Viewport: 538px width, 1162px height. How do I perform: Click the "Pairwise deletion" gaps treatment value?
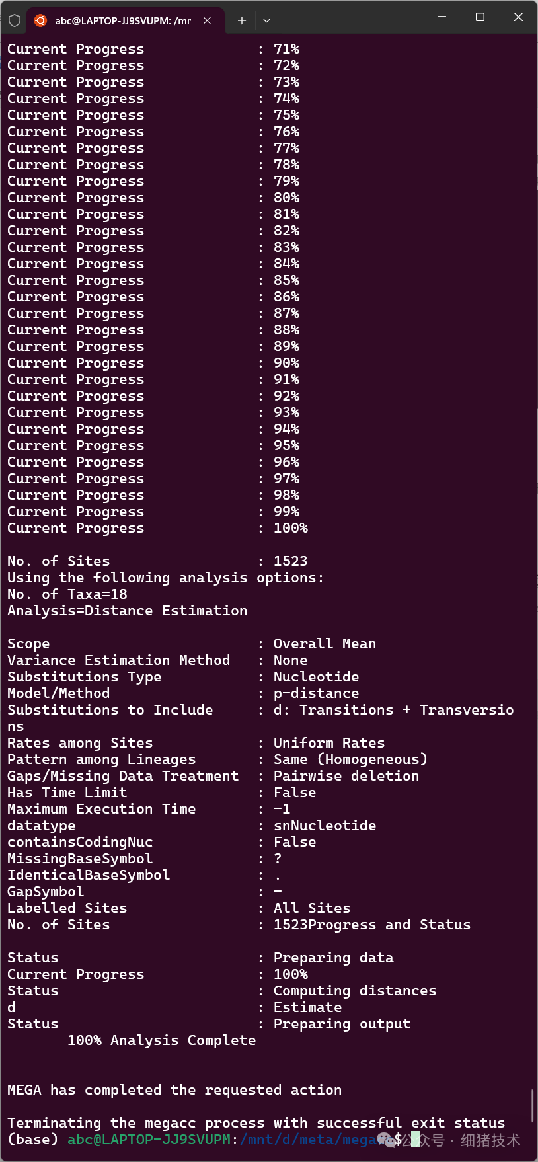[x=346, y=776]
